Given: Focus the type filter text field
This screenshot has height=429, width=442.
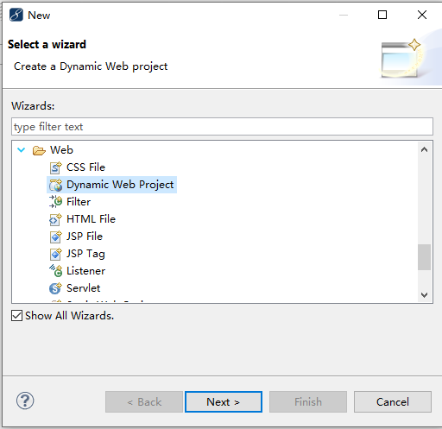Looking at the screenshot, I should click(x=222, y=127).
